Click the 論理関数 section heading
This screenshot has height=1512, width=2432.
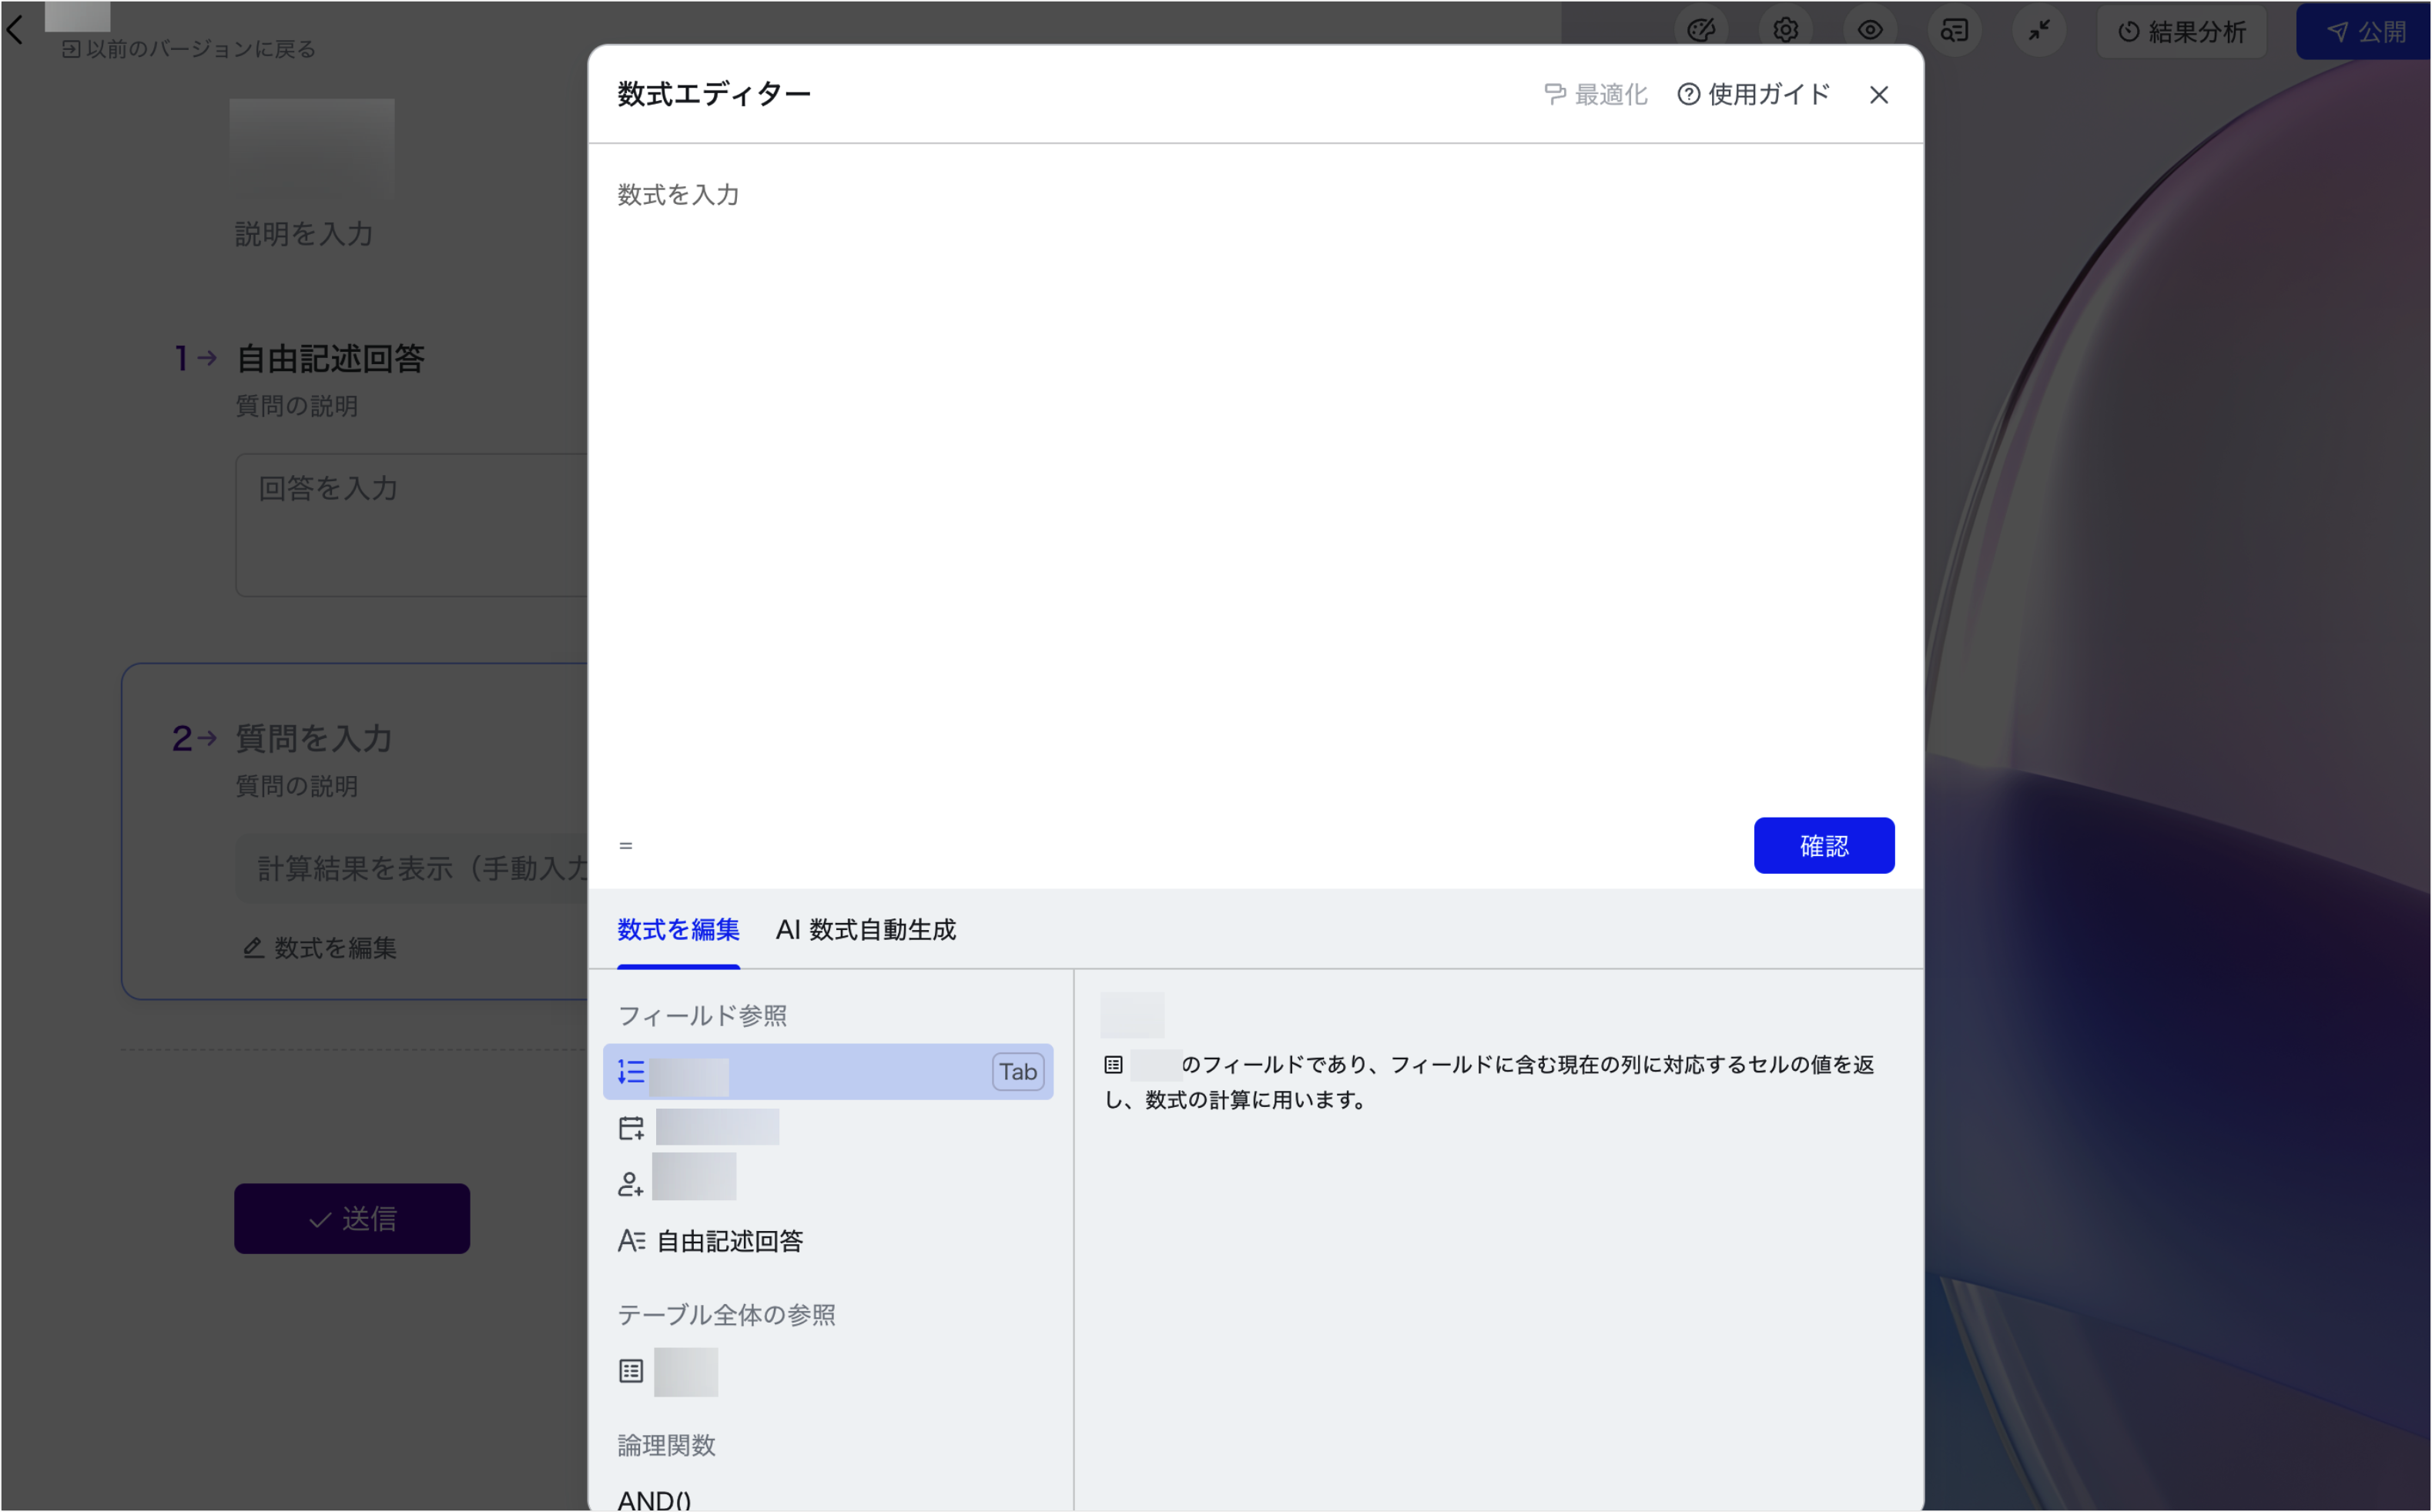point(666,1445)
